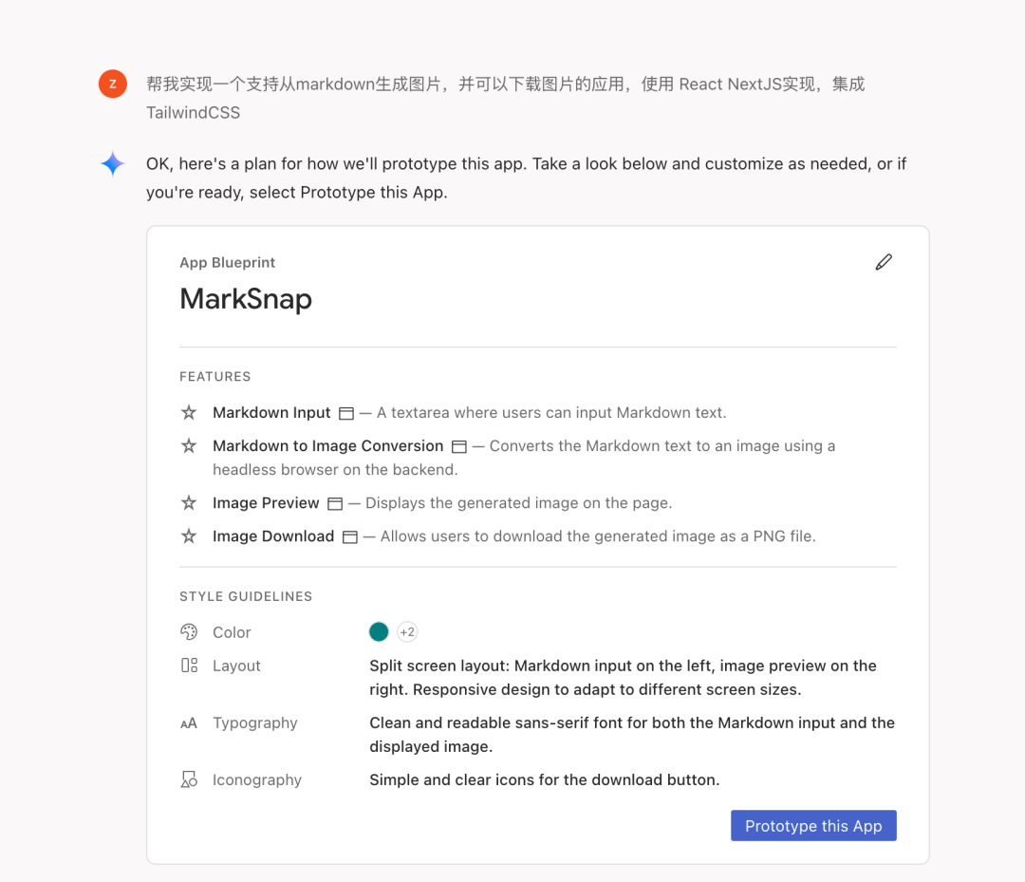Click the Layout icon in Style Guidelines
The image size is (1025, 882).
(x=188, y=665)
